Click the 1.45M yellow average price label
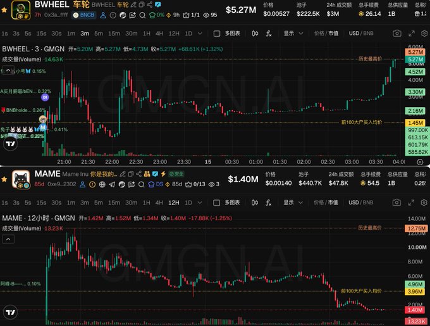The height and width of the screenshot is (326, 430). [x=415, y=123]
